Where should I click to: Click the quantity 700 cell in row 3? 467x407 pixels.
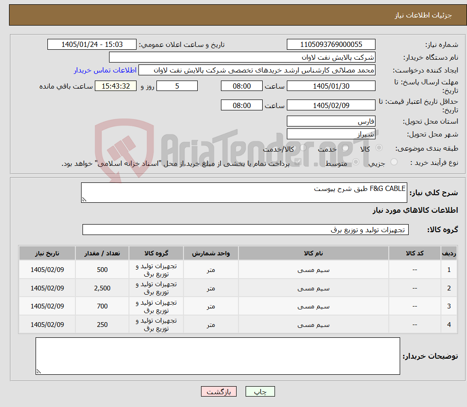pos(102,306)
